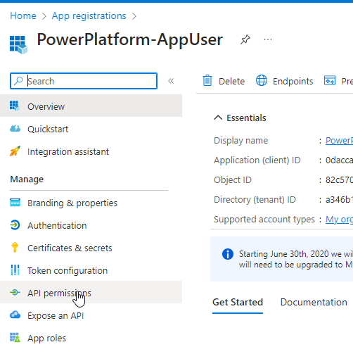
Task: Go to App registrations breadcrumb link
Action: coord(89,15)
